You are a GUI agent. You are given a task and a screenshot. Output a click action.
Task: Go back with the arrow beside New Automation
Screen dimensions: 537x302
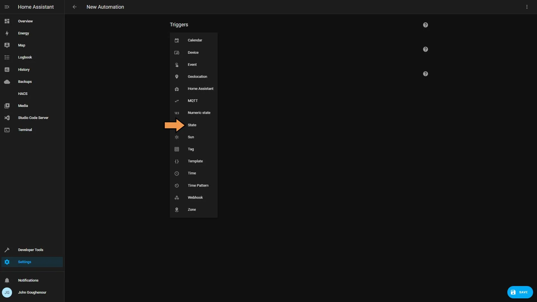[74, 7]
